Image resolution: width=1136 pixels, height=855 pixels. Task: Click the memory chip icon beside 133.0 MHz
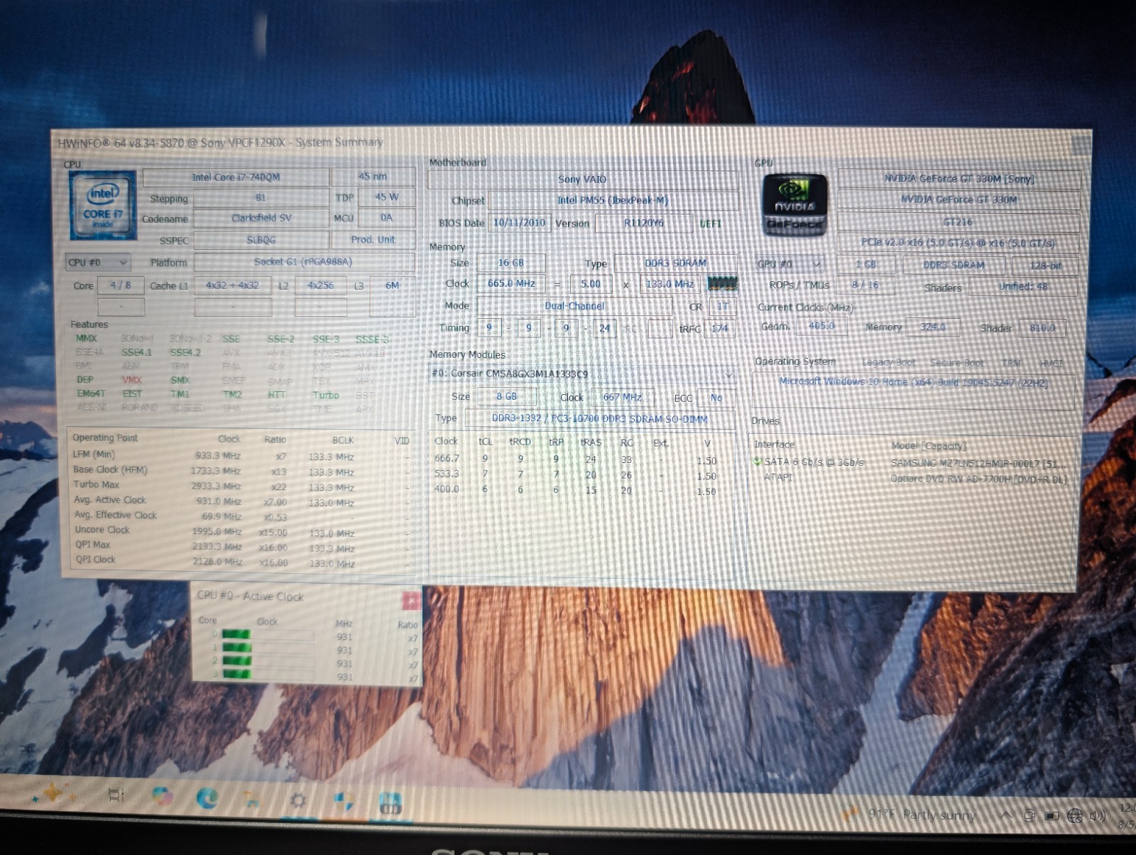click(x=722, y=284)
